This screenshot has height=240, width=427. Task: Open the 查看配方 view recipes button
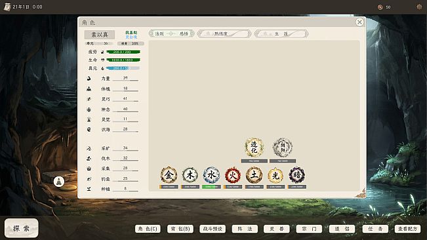pos(408,229)
